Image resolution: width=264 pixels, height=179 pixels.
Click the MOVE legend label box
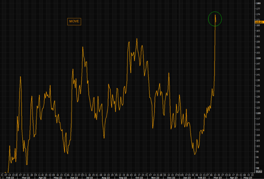(x=75, y=21)
